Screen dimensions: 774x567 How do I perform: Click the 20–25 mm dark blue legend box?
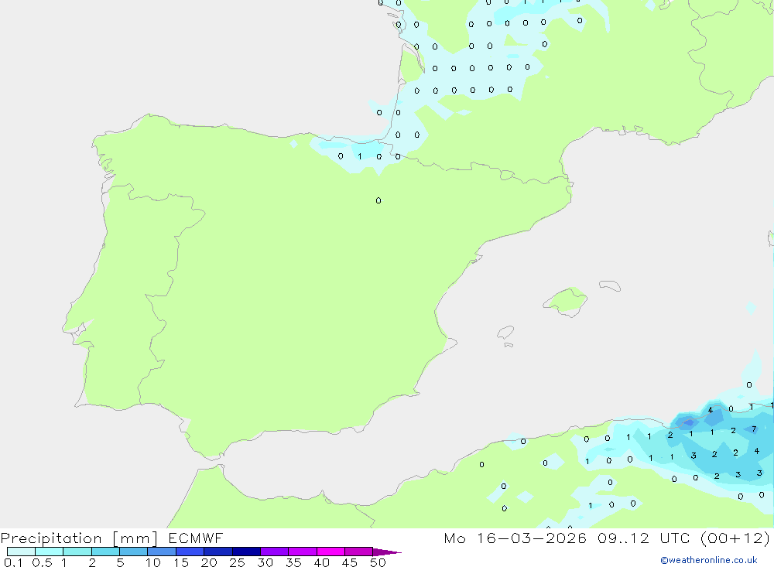pyautogui.click(x=217, y=552)
